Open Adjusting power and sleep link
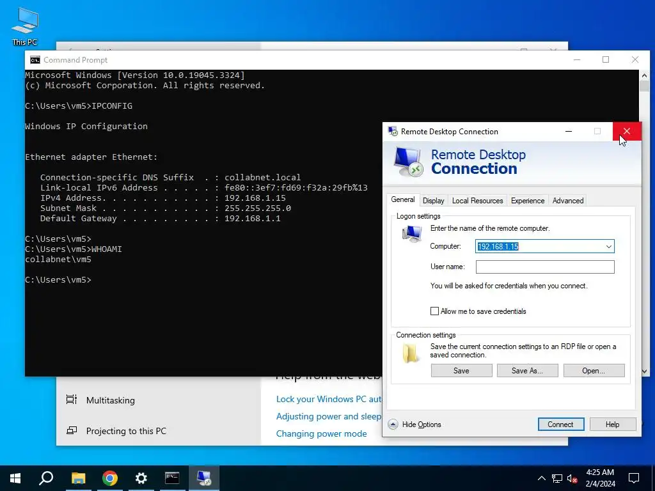 coord(329,416)
